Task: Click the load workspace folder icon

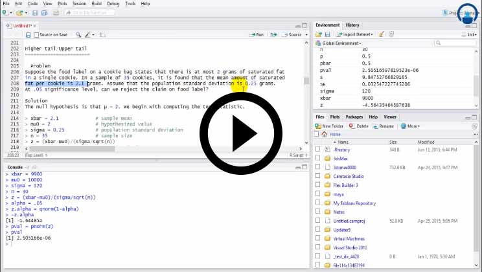Action: [319, 34]
